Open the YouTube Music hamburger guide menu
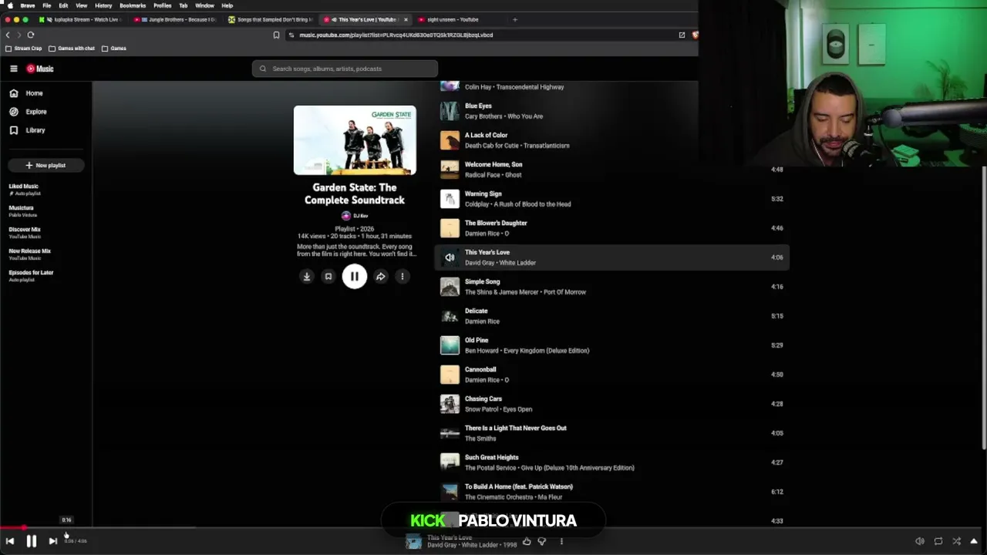This screenshot has width=987, height=555. tap(13, 69)
